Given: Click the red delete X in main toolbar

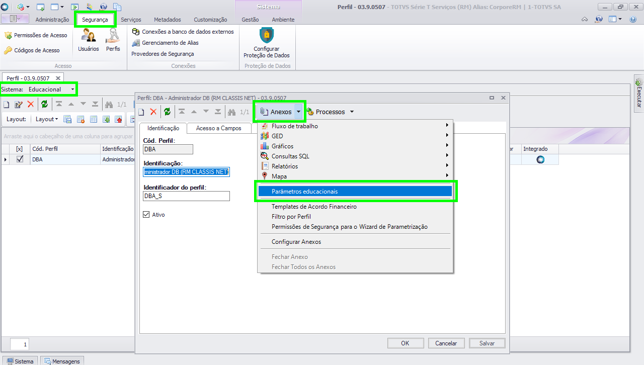Looking at the screenshot, I should [x=31, y=105].
